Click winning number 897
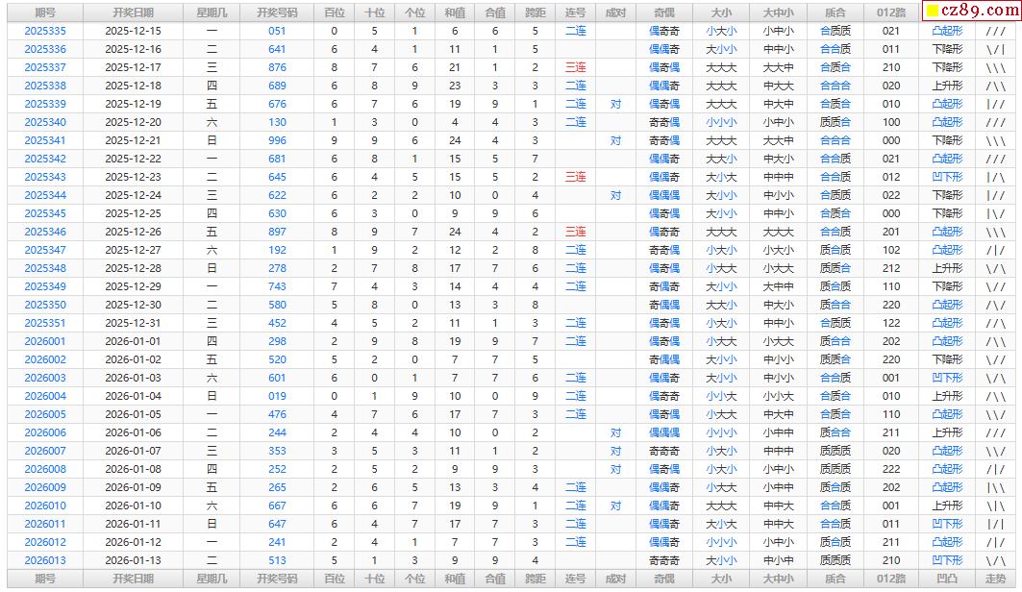1022x592 pixels. click(277, 232)
